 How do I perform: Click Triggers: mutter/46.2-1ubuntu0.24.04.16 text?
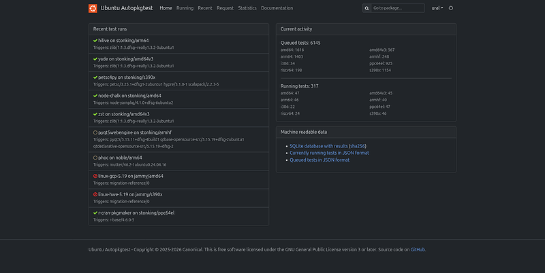[x=129, y=165]
